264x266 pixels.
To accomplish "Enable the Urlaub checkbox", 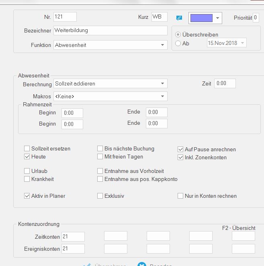I will pos(27,171).
